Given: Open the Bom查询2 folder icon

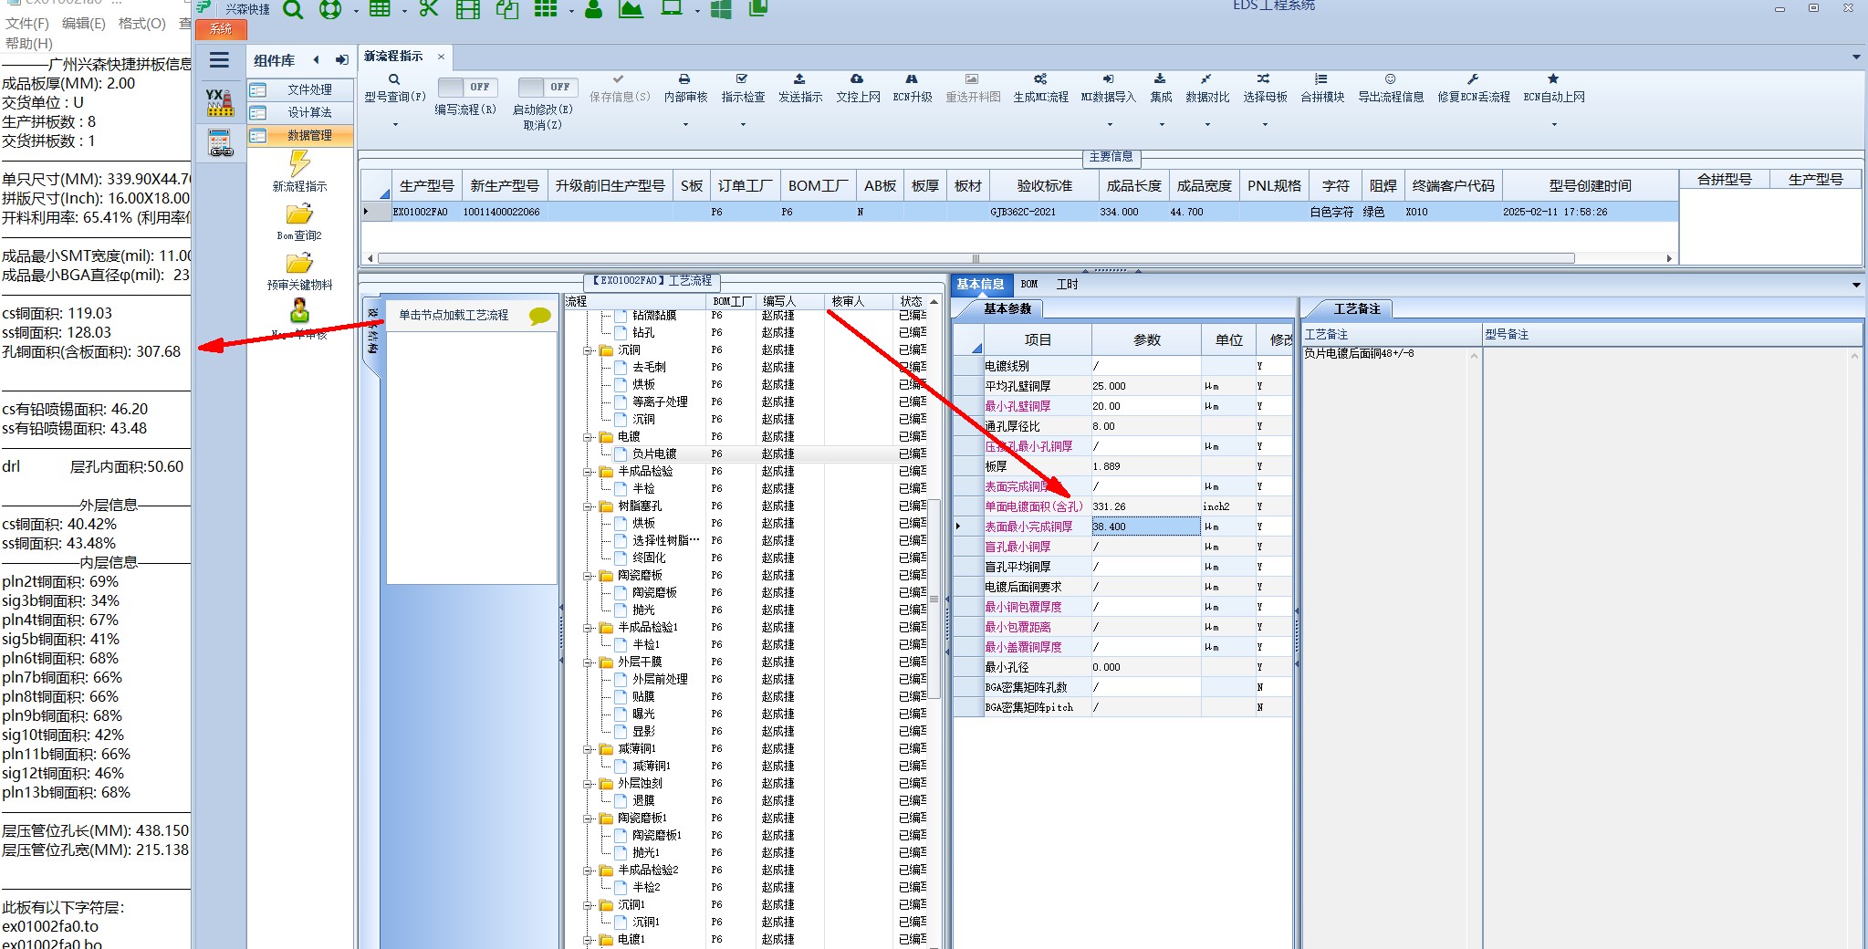Looking at the screenshot, I should pyautogui.click(x=299, y=214).
